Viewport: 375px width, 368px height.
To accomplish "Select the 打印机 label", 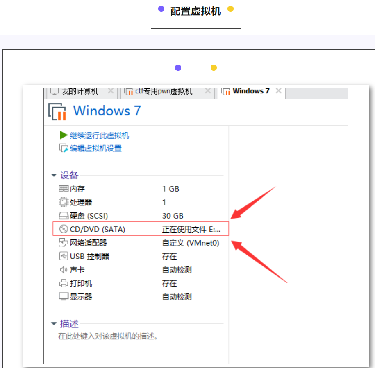I will [81, 283].
